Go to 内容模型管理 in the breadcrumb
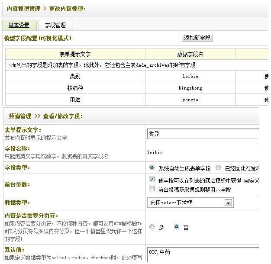 pyautogui.click(x=24, y=8)
